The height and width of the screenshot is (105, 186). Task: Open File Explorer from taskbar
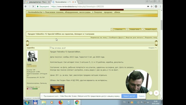[44, 102]
